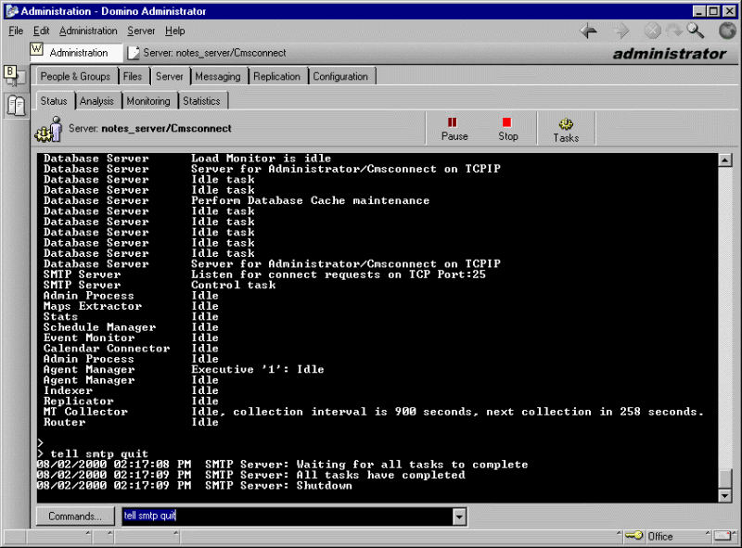Open the Edit menu
The image size is (742, 548).
tap(41, 31)
